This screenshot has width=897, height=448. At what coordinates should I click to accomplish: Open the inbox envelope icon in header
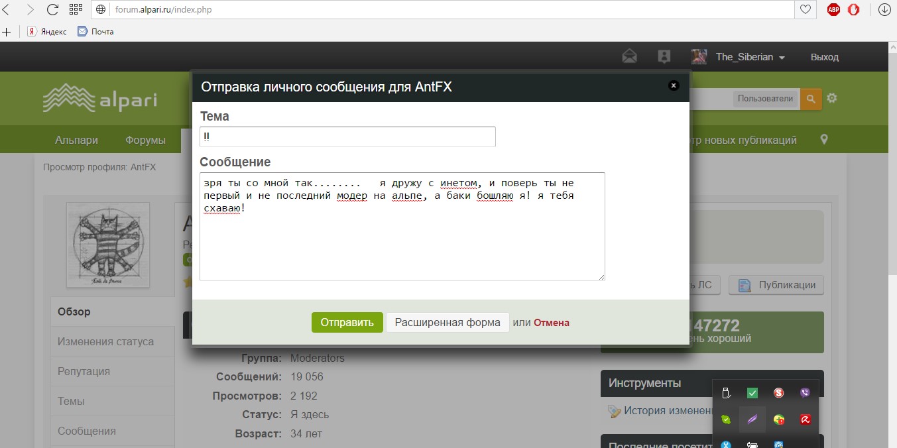point(629,57)
